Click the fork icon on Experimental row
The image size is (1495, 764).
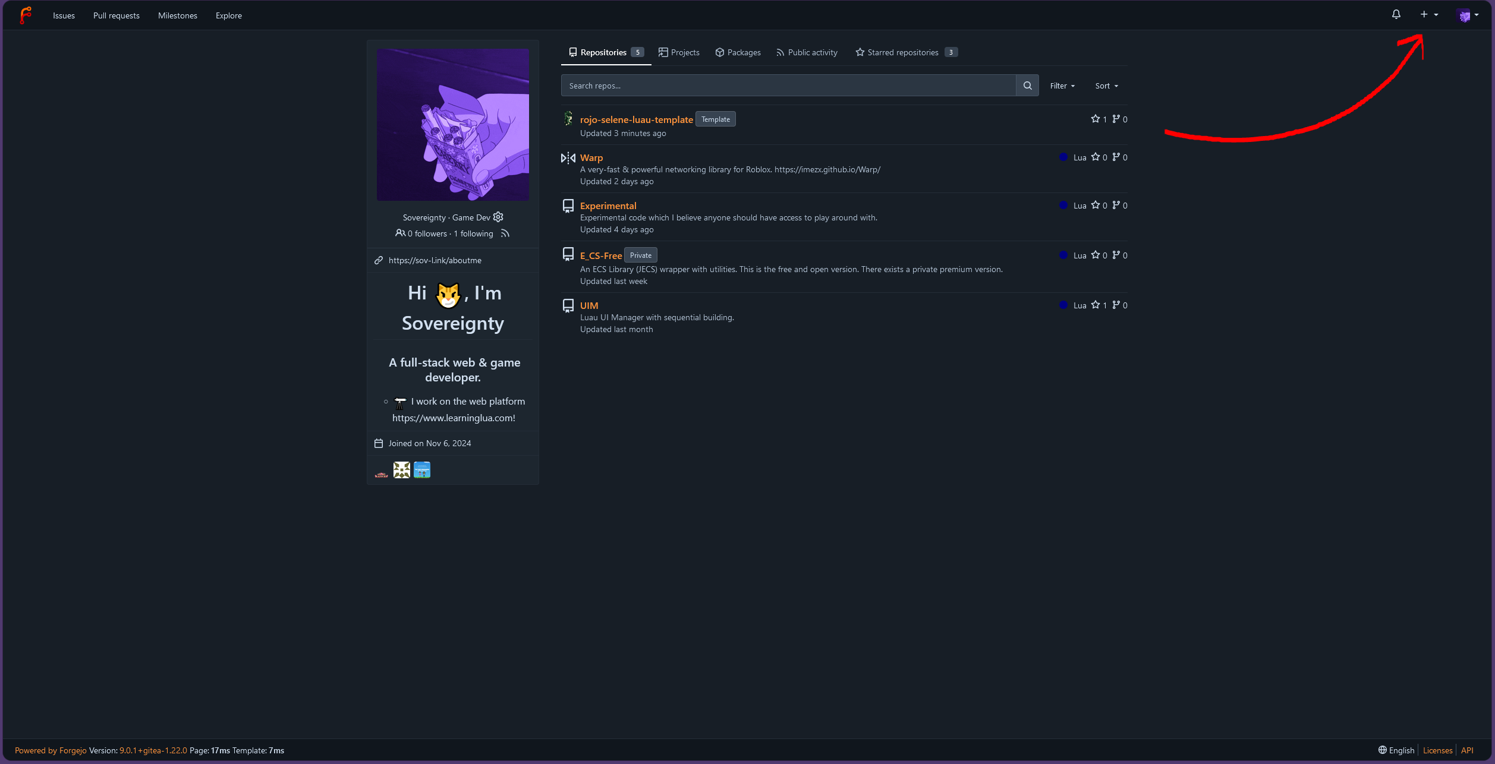(1116, 205)
